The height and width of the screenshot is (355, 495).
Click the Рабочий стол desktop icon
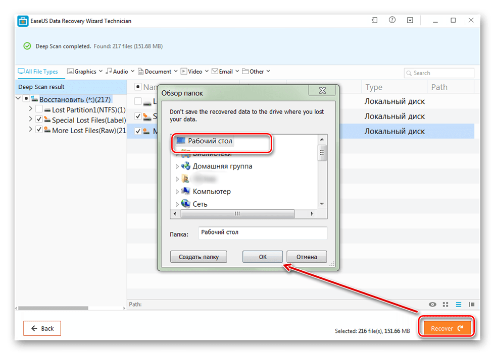pyautogui.click(x=181, y=141)
